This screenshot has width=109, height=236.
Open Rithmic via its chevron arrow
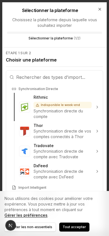pos(97,107)
